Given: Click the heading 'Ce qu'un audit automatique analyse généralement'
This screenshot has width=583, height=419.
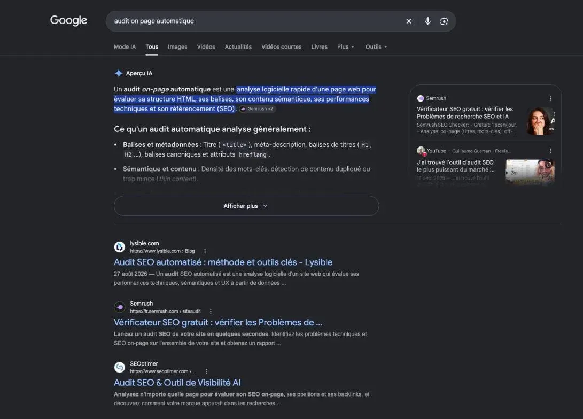Looking at the screenshot, I should (212, 129).
